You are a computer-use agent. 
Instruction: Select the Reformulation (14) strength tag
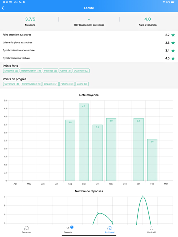click(31, 71)
